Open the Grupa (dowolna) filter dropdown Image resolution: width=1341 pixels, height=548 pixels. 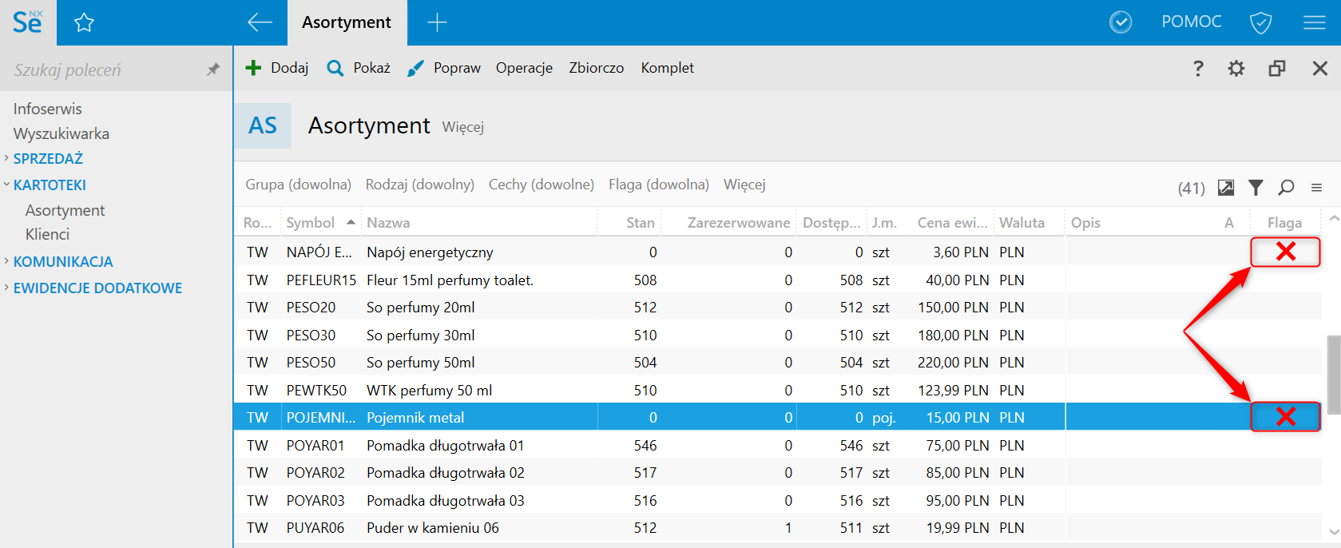point(298,185)
